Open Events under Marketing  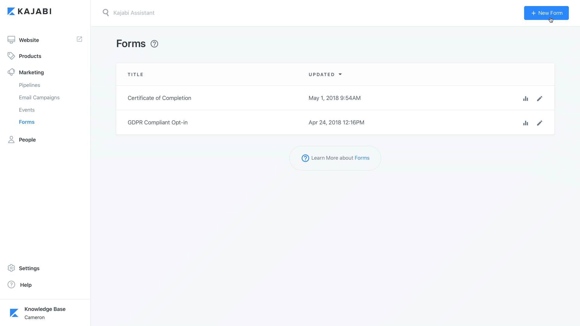[27, 110]
